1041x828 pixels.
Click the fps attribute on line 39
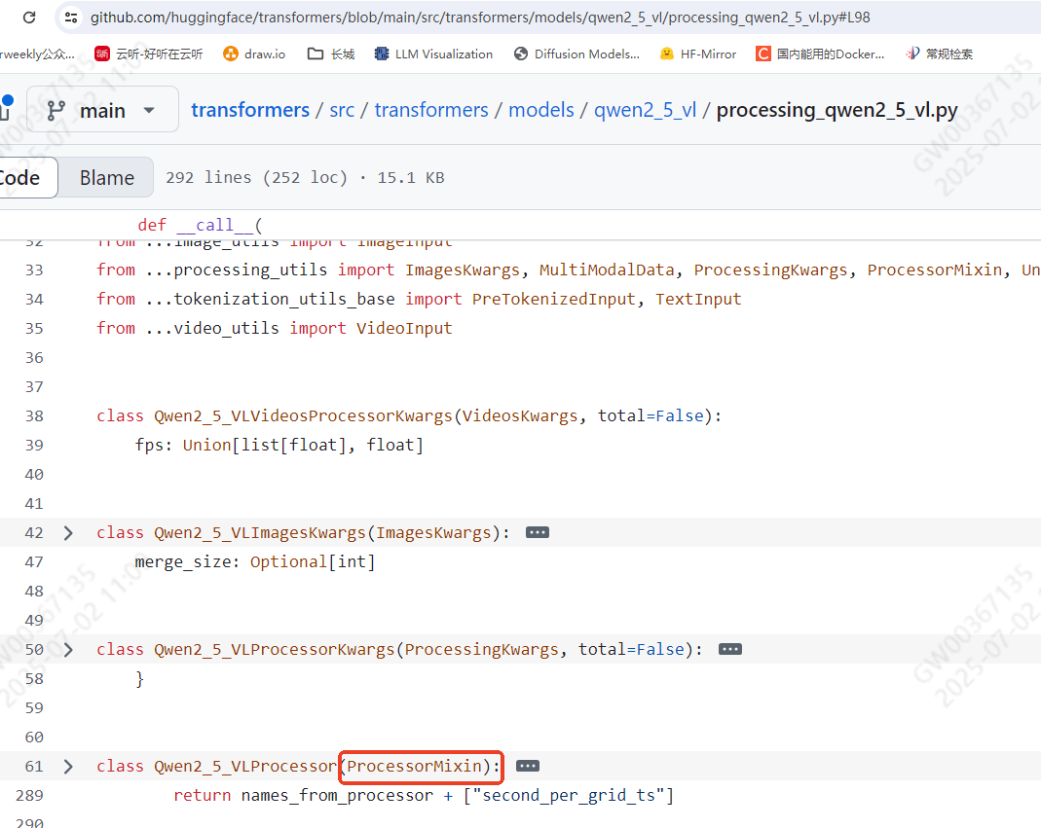[x=149, y=446]
